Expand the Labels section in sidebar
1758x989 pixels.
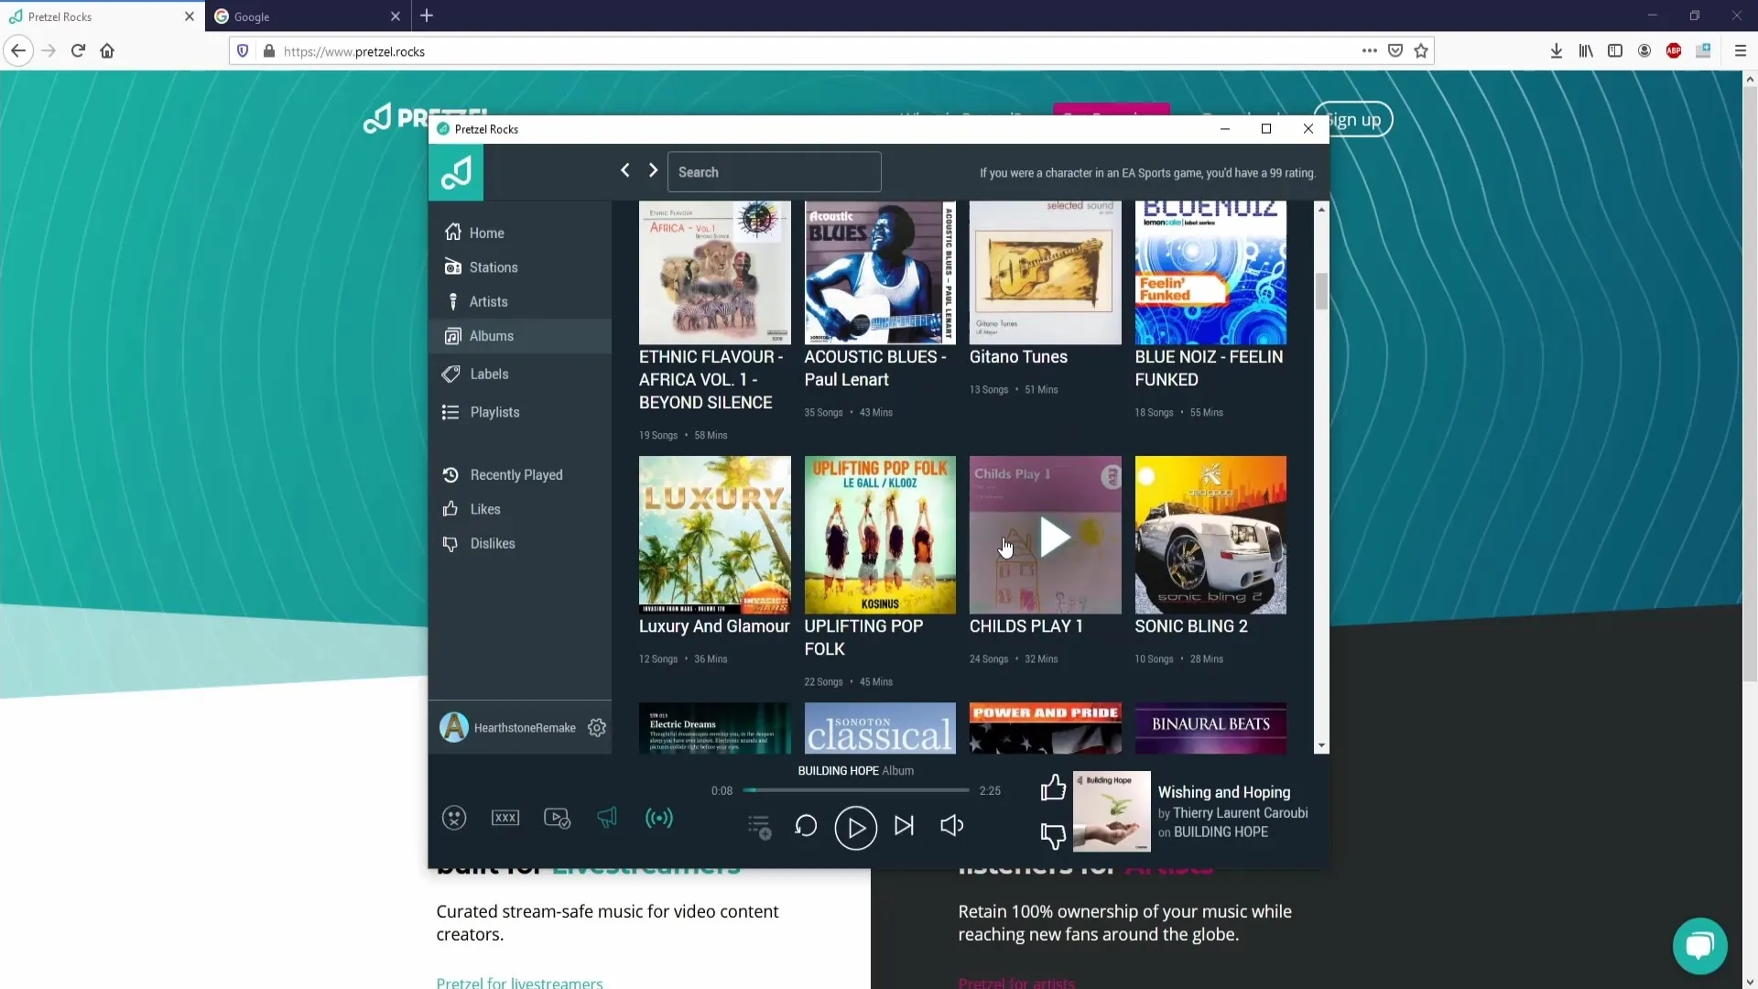489,373
